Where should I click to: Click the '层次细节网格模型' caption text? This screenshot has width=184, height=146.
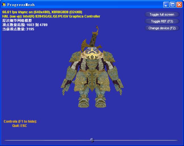(17, 21)
